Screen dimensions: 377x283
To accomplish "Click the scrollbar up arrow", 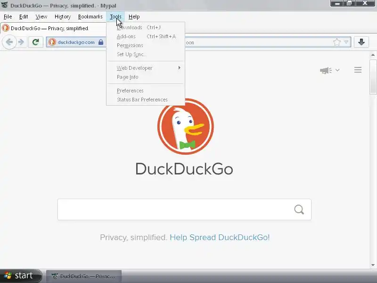I will [373, 55].
